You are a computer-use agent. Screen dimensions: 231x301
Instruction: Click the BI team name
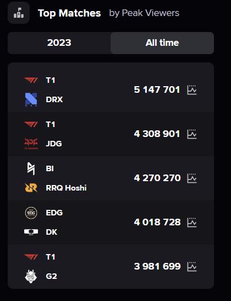pos(50,168)
